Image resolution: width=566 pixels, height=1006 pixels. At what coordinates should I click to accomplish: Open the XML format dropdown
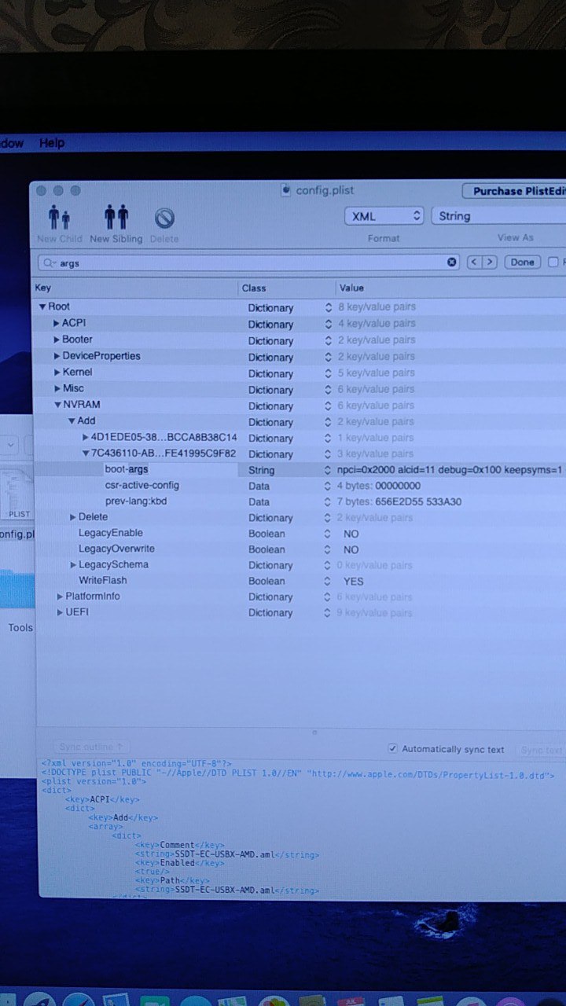[384, 216]
